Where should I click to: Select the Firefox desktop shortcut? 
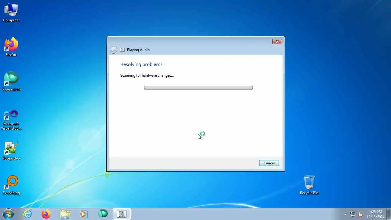coord(11,47)
